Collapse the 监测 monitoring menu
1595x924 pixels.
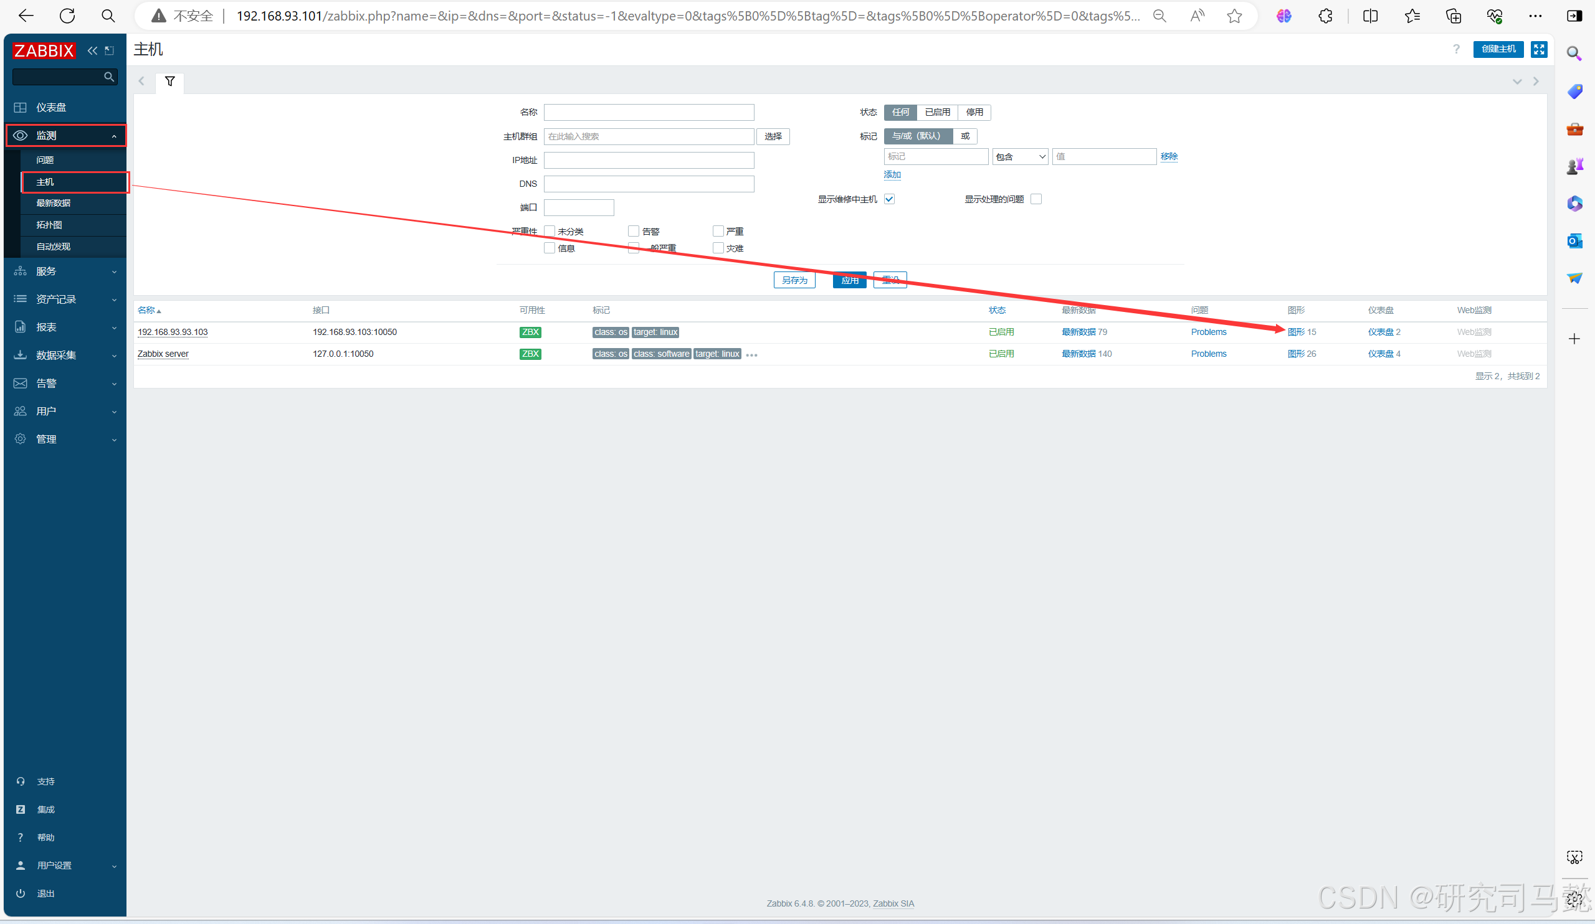65,135
